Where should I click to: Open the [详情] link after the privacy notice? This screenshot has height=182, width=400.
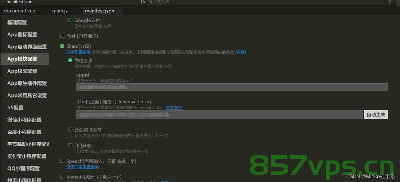pyautogui.click(x=240, y=52)
